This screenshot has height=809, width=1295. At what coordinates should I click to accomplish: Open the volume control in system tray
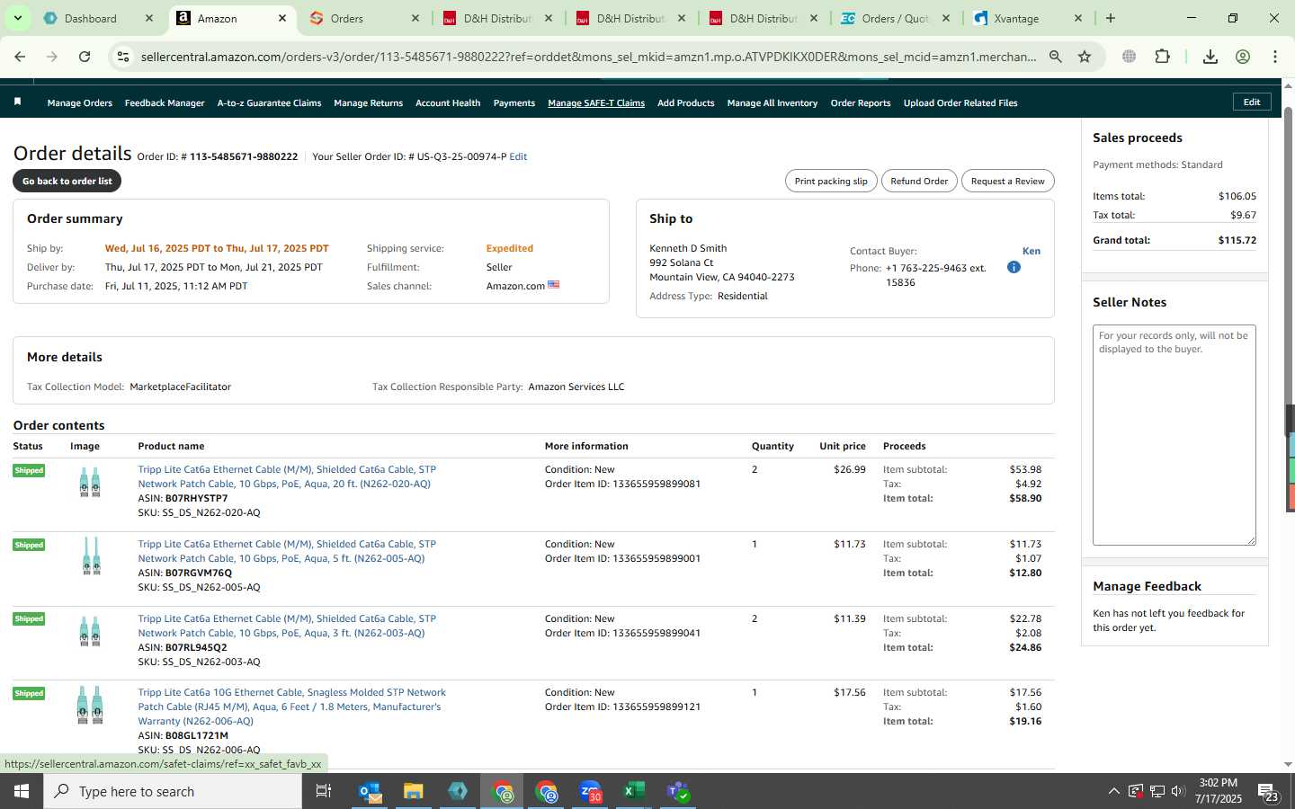pyautogui.click(x=1178, y=792)
